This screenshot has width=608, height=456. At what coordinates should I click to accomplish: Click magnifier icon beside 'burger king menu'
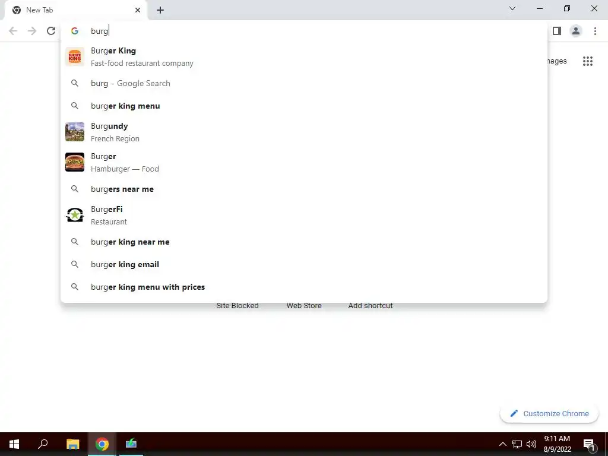coord(75,106)
